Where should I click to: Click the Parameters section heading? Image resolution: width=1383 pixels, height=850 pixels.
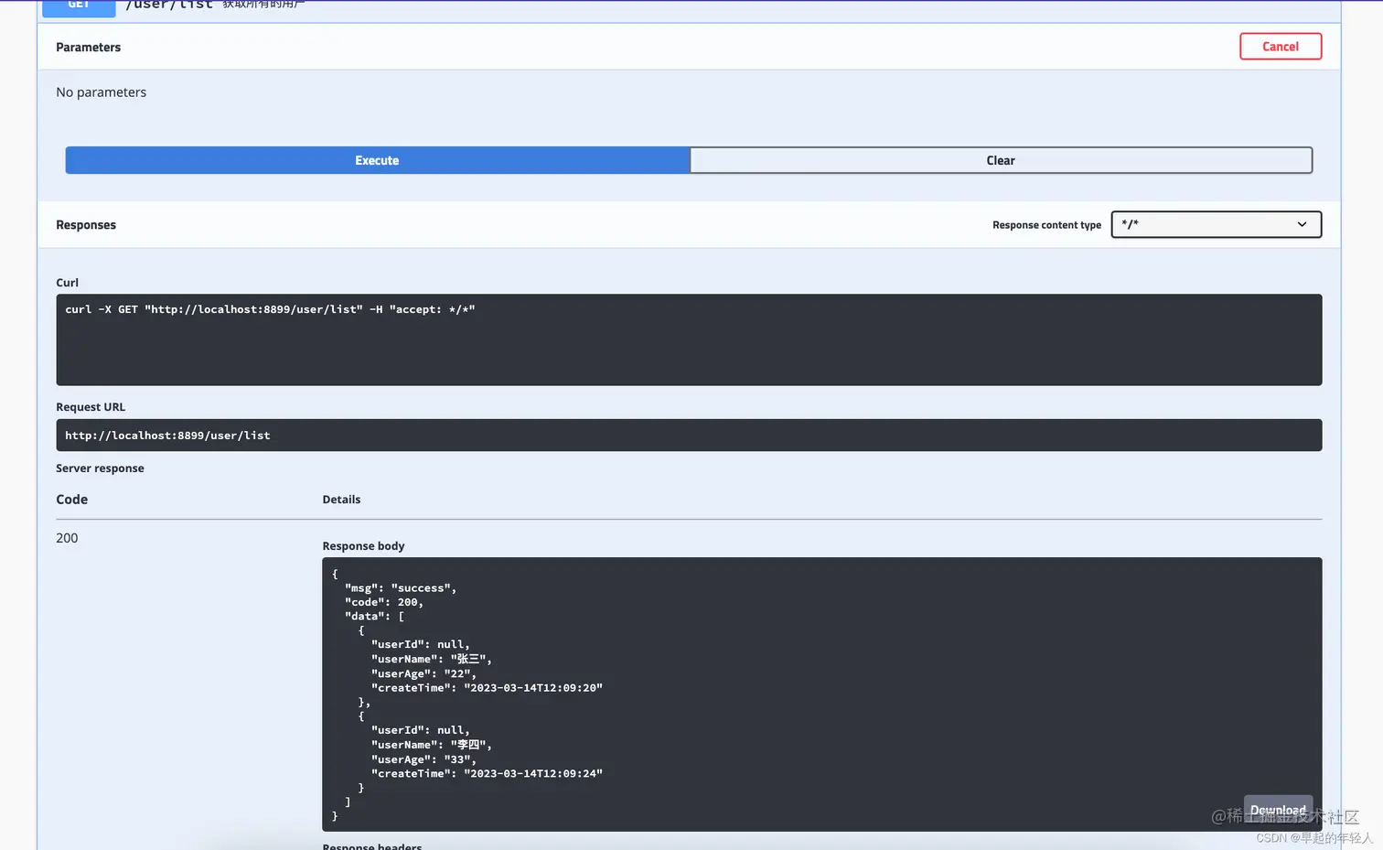tap(88, 48)
